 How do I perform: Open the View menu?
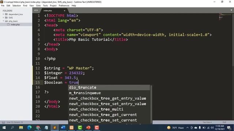(32, 5)
